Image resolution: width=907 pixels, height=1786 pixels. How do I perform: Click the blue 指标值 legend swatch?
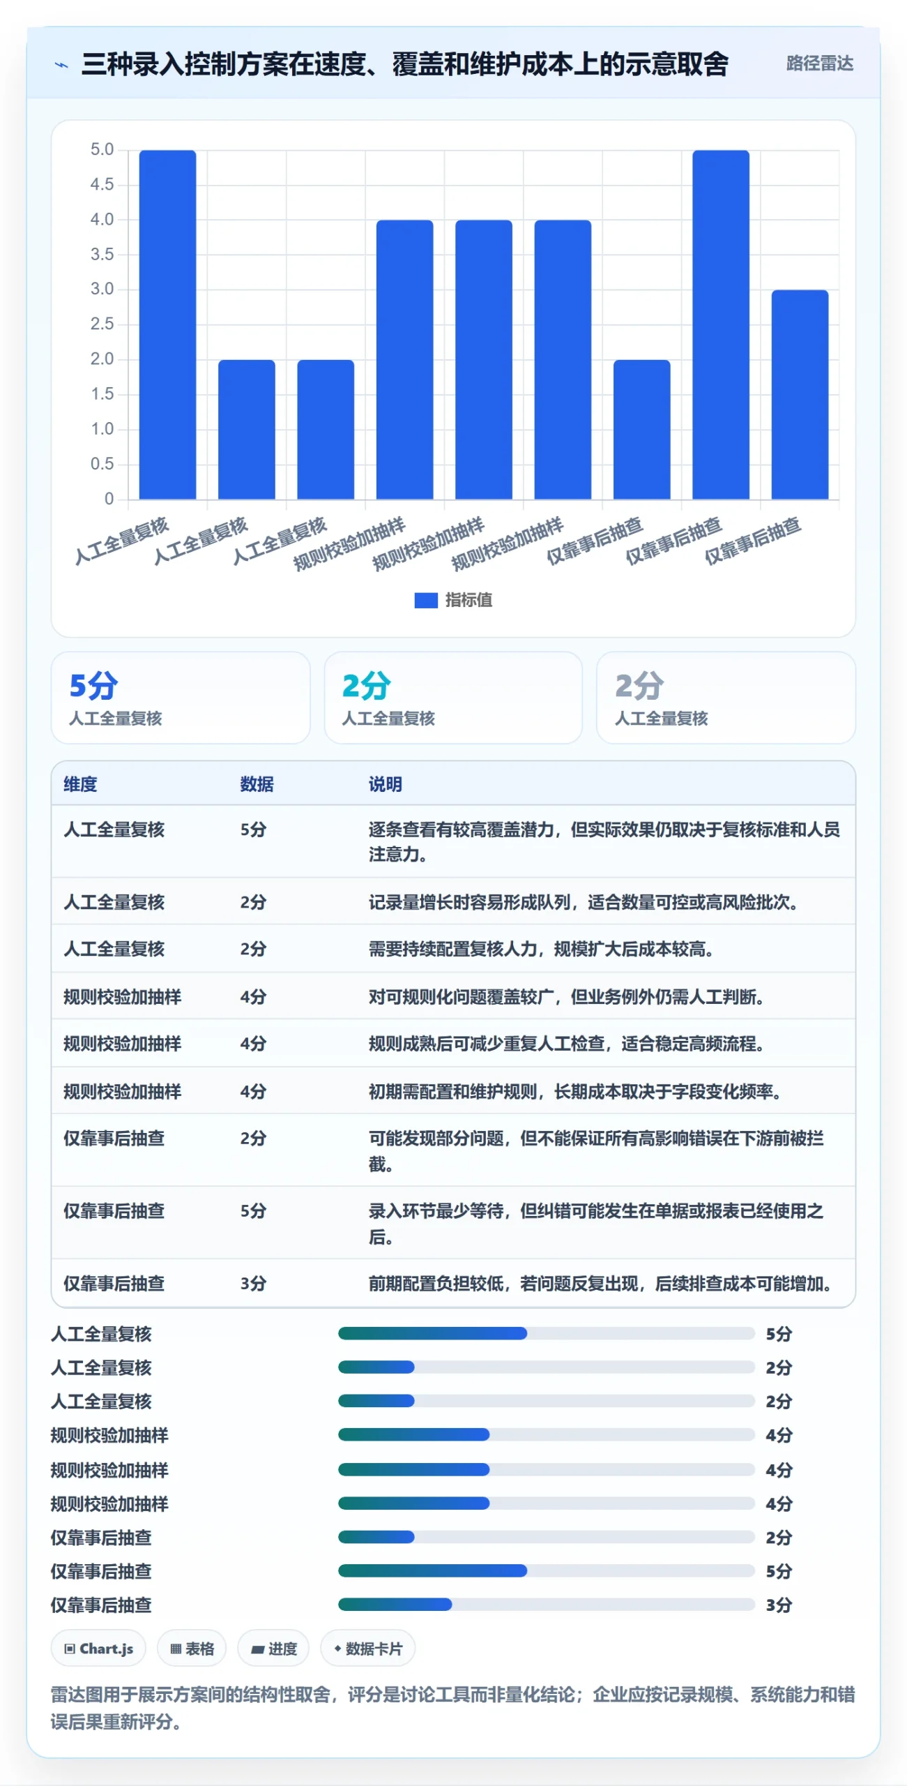pyautogui.click(x=425, y=600)
